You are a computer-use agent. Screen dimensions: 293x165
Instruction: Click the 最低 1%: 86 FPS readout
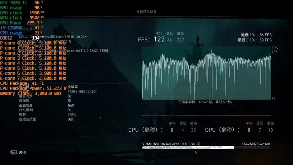coord(256,35)
